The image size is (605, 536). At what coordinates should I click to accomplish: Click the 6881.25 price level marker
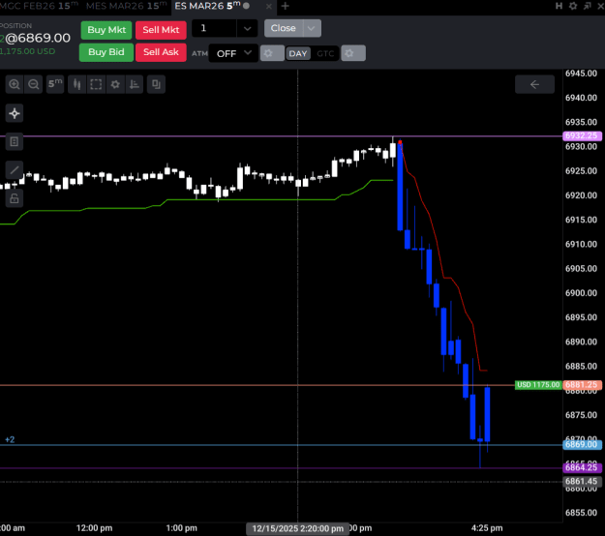click(x=582, y=385)
